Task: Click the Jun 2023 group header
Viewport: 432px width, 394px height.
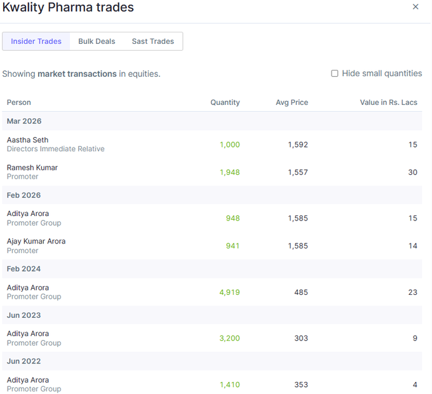Action: (x=24, y=315)
